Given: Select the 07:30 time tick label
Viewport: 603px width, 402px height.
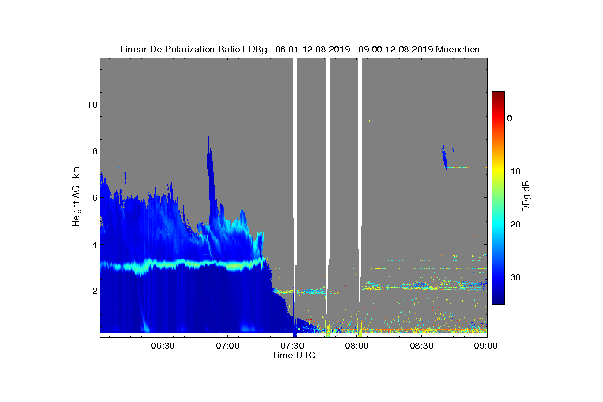Looking at the screenshot, I should 292,346.
